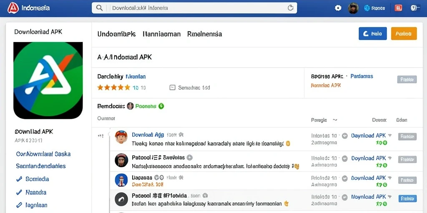Click the orange Pailioa button
This screenshot has height=213, width=427.
pyautogui.click(x=404, y=34)
